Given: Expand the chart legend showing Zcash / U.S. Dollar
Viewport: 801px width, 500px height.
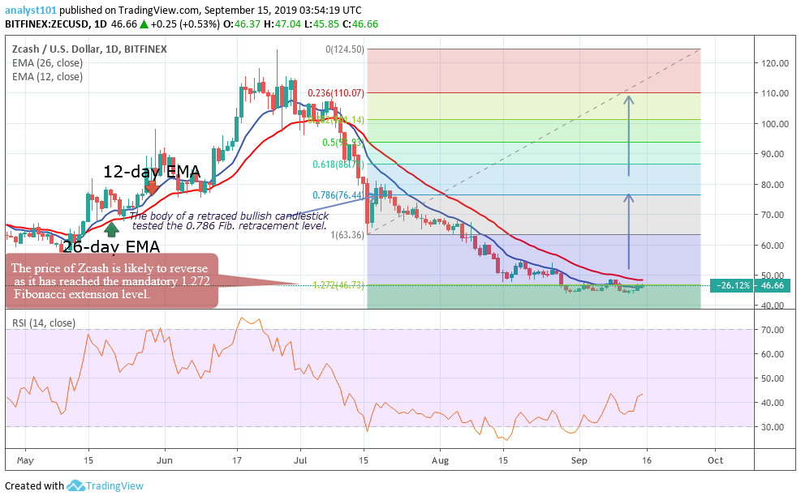Looking at the screenshot, I should pos(89,49).
